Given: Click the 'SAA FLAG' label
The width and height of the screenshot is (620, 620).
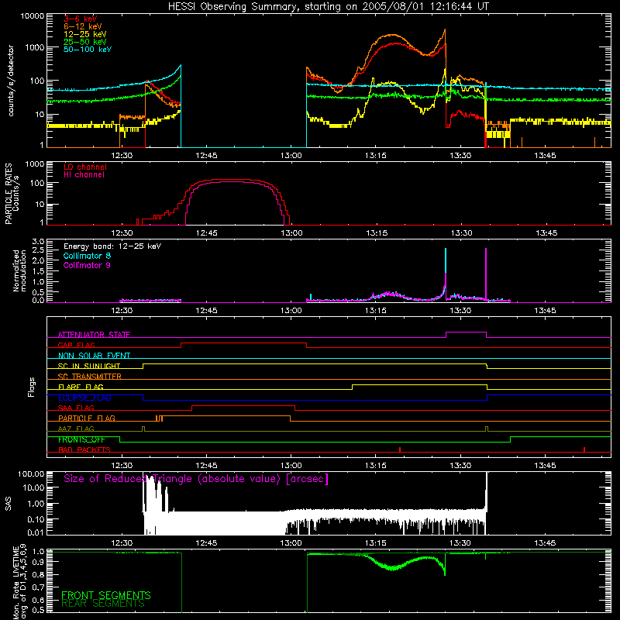Looking at the screenshot, I should click(x=76, y=408).
